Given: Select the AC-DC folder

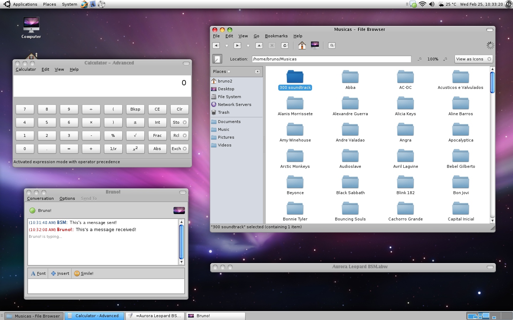Looking at the screenshot, I should pos(405,80).
